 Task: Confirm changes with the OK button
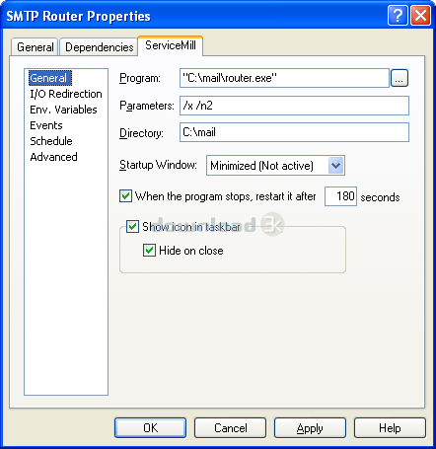click(x=150, y=428)
